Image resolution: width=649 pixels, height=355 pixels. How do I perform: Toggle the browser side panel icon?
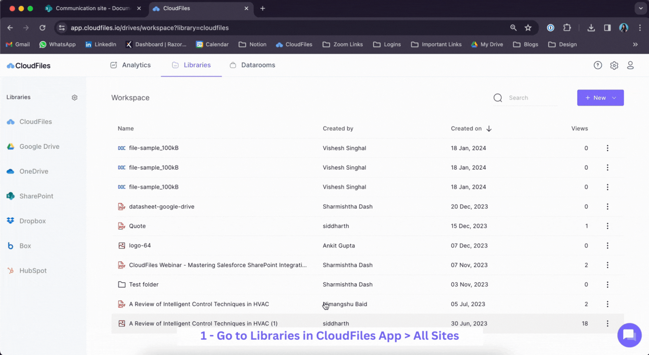[x=607, y=28]
